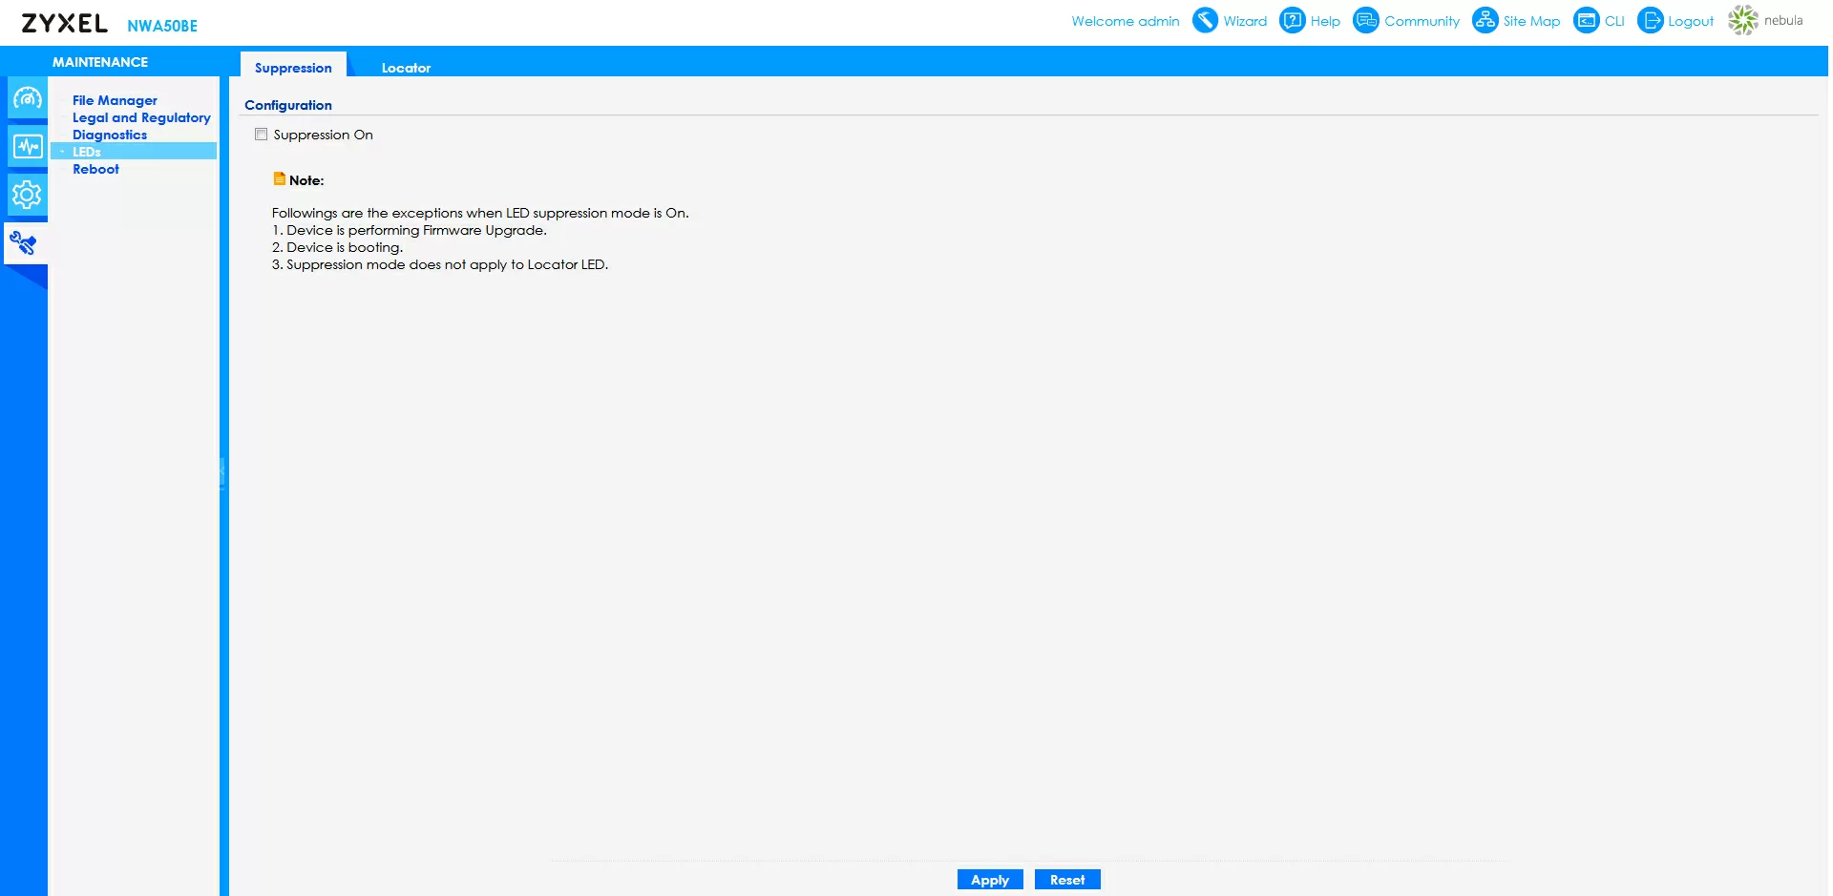Select the Suppression tab

coord(293,68)
